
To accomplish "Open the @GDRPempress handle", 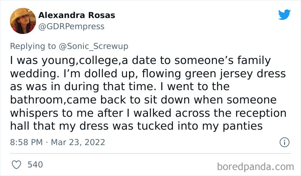I will (71, 26).
